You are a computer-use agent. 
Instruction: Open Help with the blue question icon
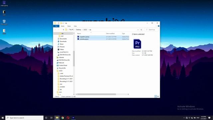tap(158, 26)
